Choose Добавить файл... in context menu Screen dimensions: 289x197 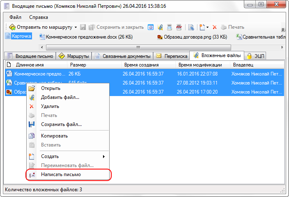point(68,97)
